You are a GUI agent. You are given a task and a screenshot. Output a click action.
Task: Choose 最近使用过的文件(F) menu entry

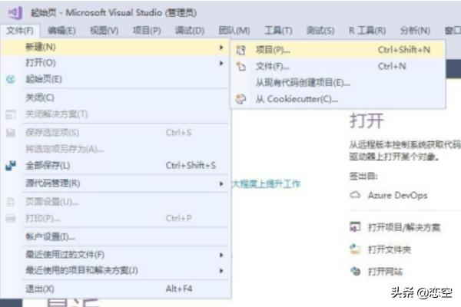tap(115, 255)
